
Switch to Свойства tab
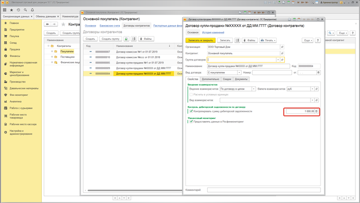click(x=193, y=79)
